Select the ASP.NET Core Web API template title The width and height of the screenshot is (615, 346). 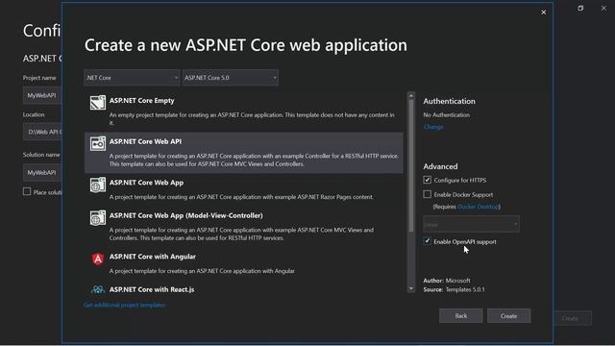coord(145,141)
